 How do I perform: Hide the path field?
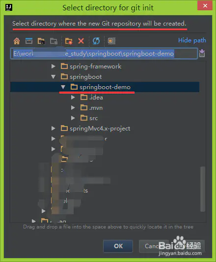tap(192, 40)
